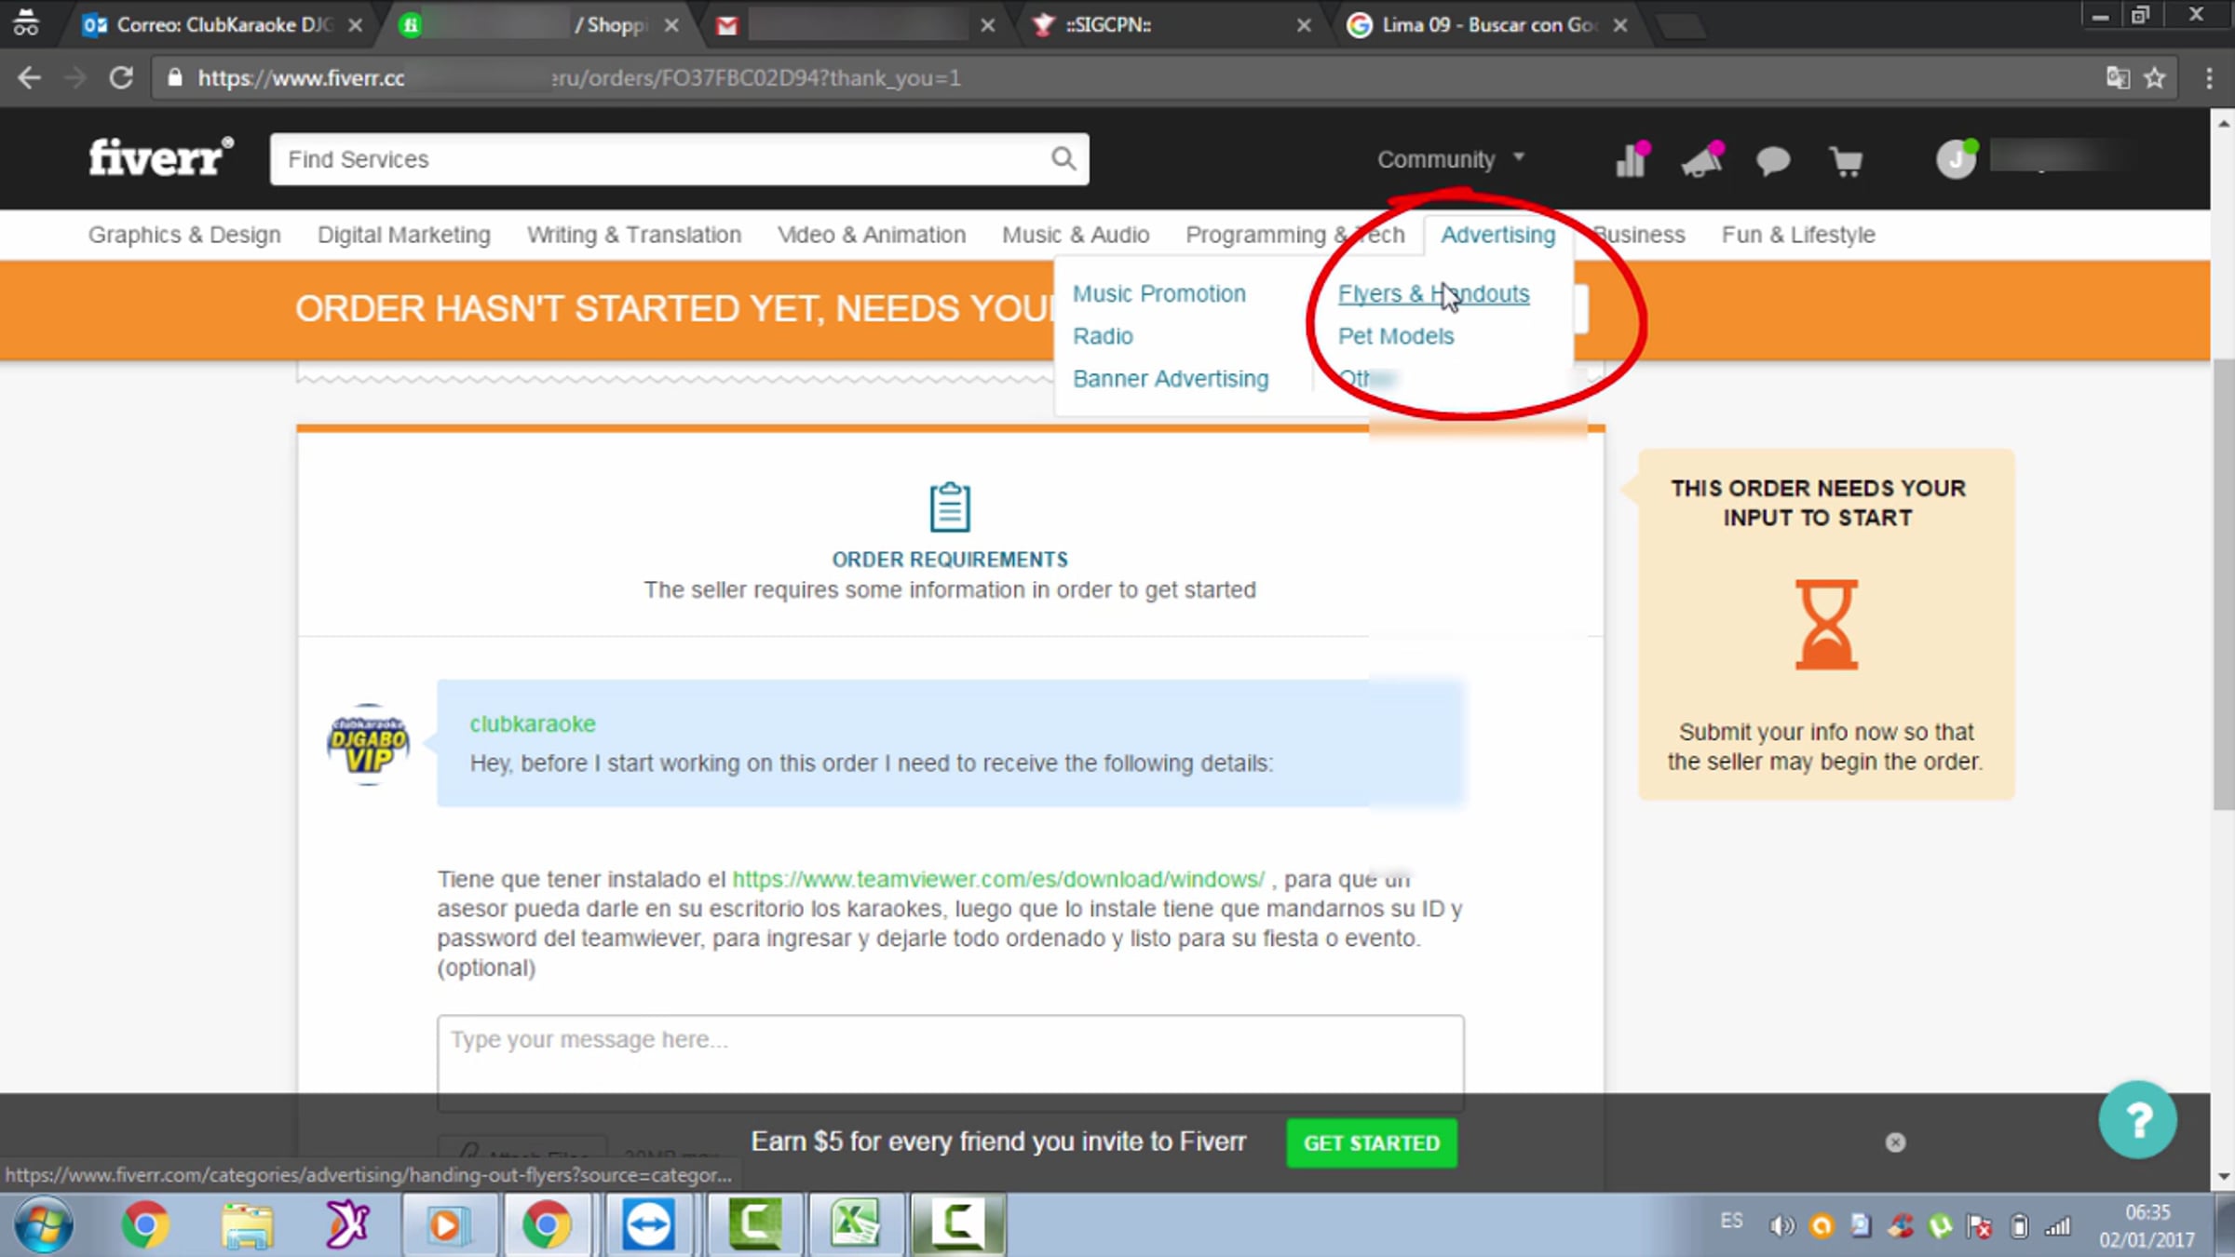The height and width of the screenshot is (1257, 2235).
Task: Open the messages speech bubble icon
Action: 1773,160
